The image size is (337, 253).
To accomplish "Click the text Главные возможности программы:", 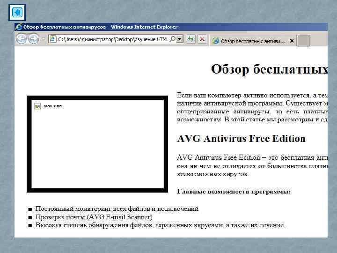I will pyautogui.click(x=234, y=191).
